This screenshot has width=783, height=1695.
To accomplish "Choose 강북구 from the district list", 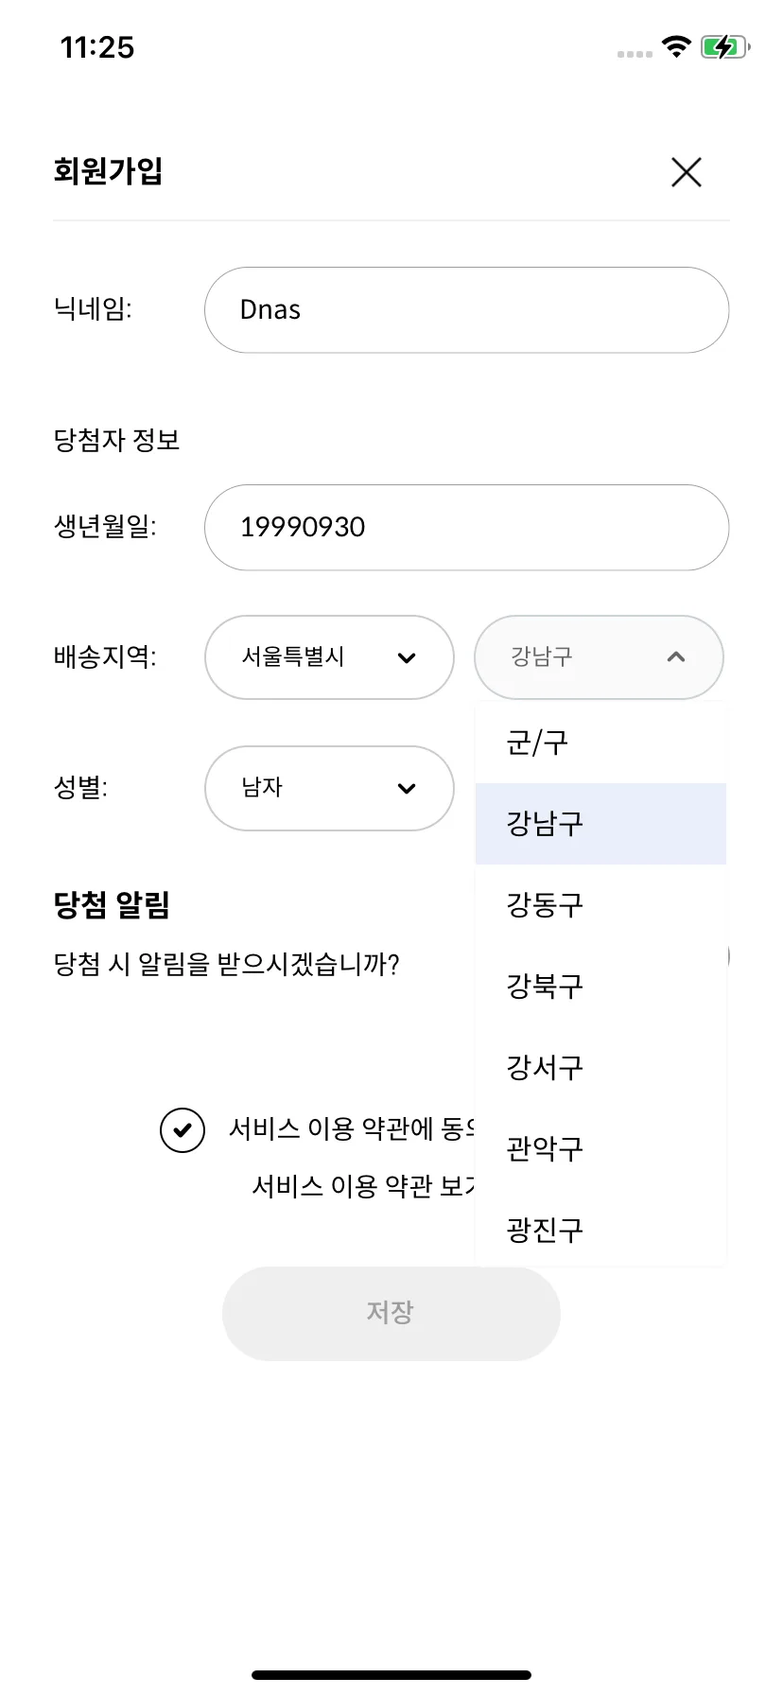I will [x=600, y=987].
